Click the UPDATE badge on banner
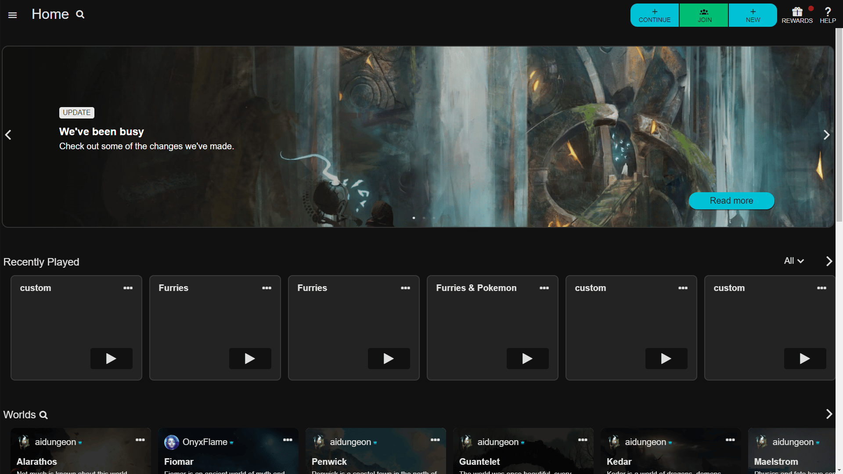This screenshot has width=843, height=474. click(77, 113)
